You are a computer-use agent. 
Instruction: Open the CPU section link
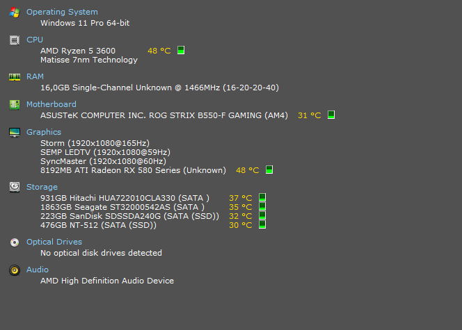coord(35,40)
